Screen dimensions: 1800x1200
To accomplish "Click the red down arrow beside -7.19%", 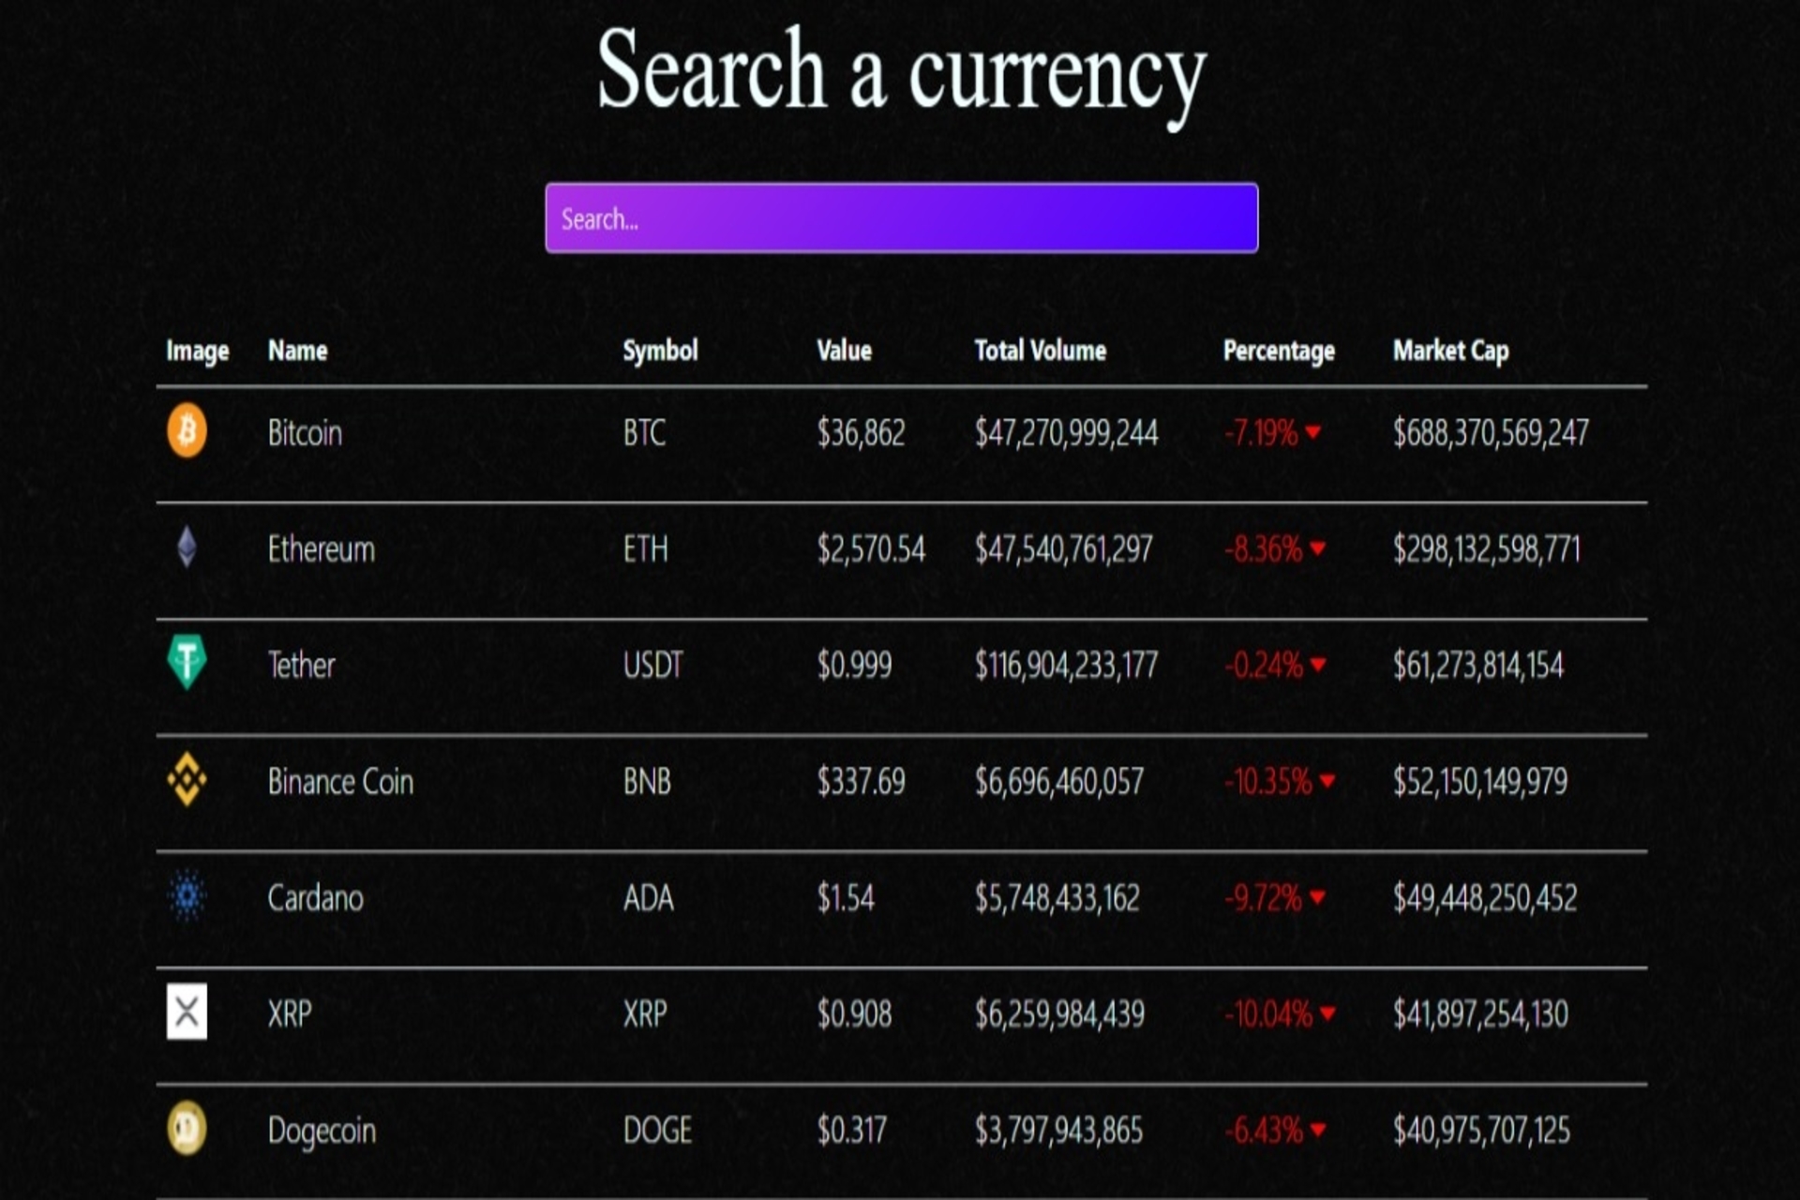I will [x=1312, y=432].
